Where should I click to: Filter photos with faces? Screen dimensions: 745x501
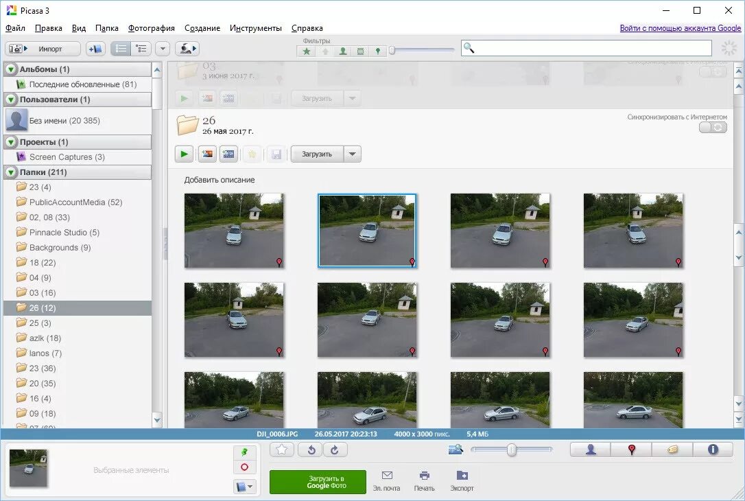click(x=342, y=51)
